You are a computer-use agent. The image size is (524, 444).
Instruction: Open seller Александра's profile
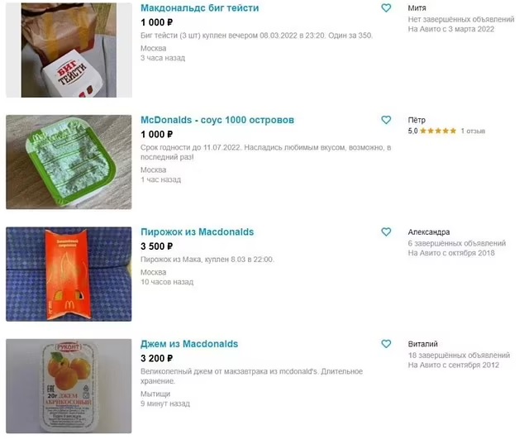pos(429,232)
